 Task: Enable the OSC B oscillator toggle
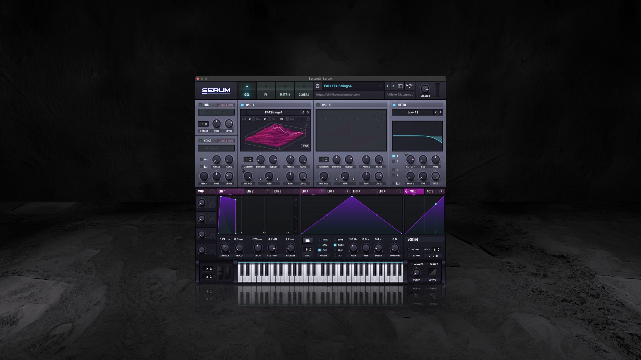click(x=317, y=105)
